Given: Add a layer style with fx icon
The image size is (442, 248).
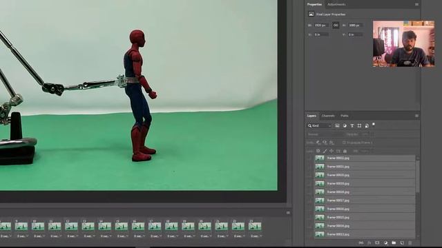Looking at the screenshot, I should point(369,242).
